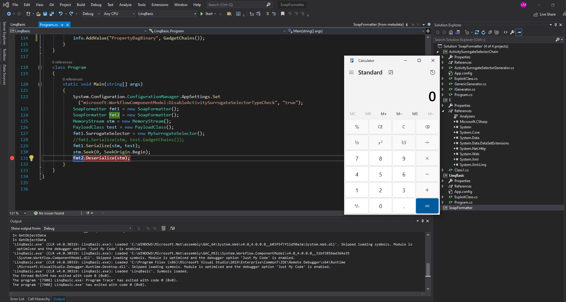This screenshot has width=566, height=302.
Task: Expand the LinqBasic References node
Action: pyautogui.click(x=443, y=186)
